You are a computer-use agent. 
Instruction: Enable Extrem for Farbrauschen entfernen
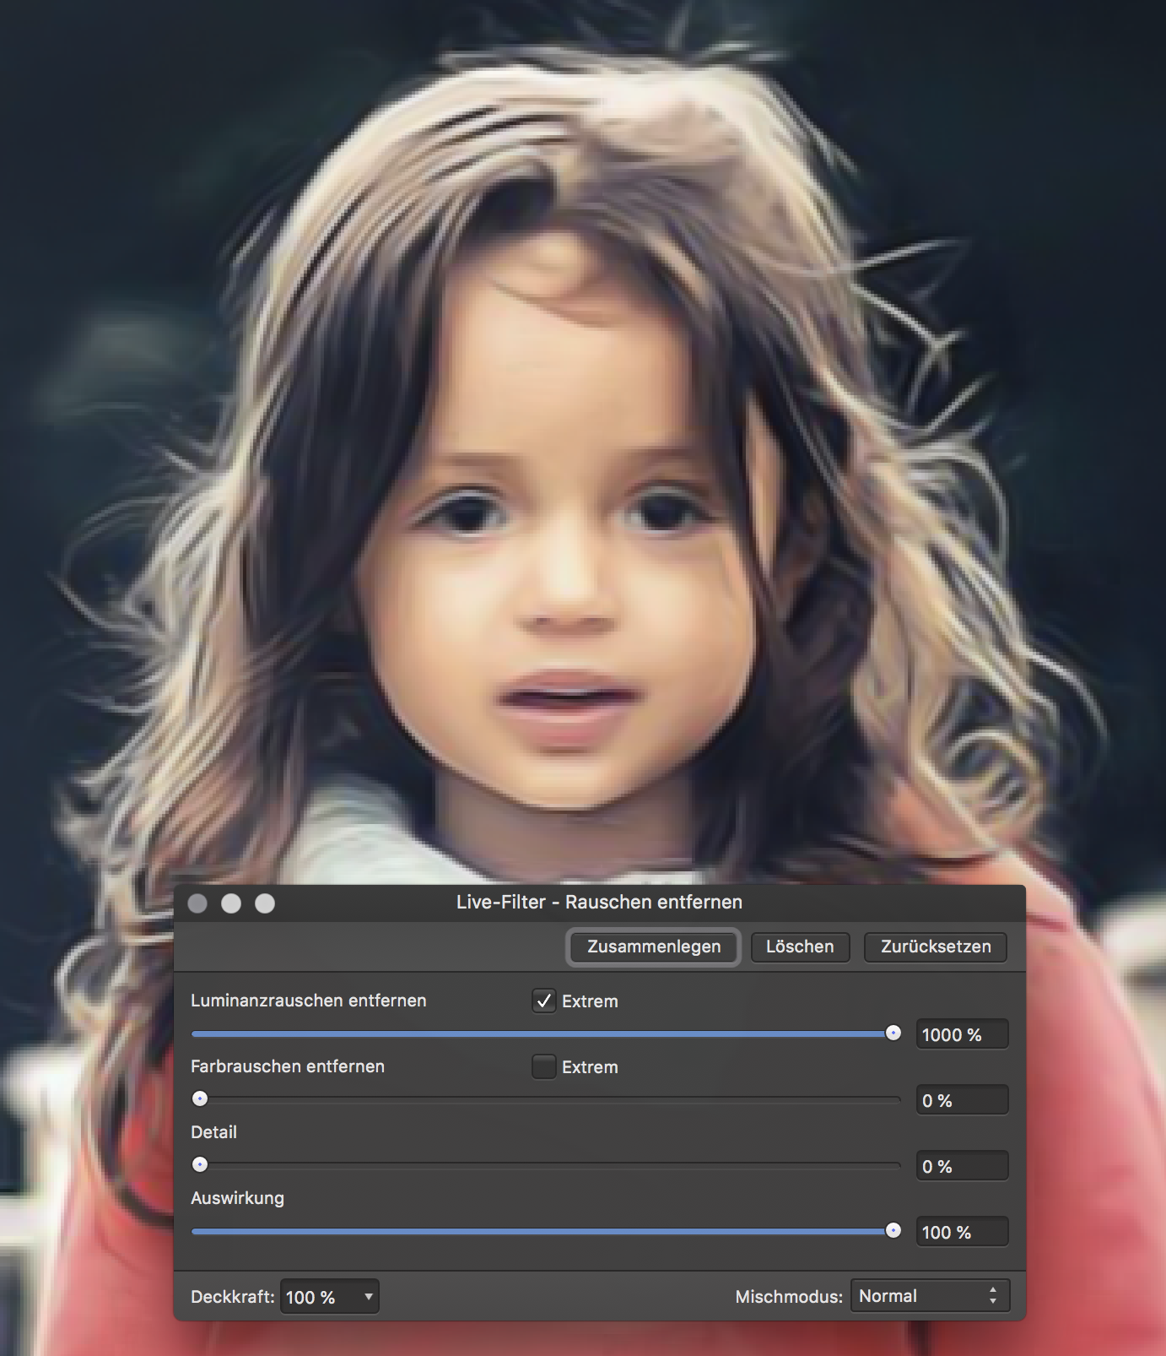[544, 1066]
